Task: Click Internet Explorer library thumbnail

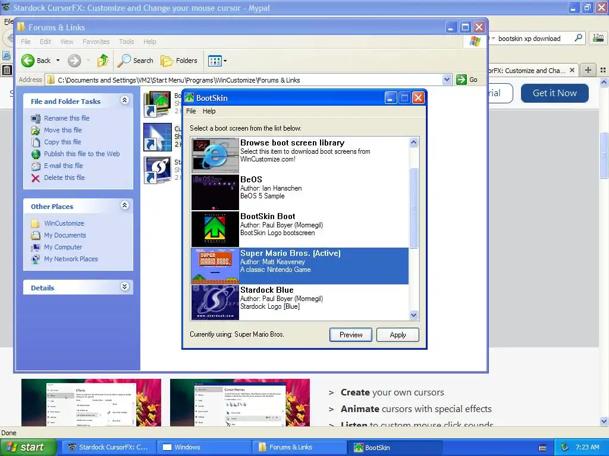Action: (215, 156)
